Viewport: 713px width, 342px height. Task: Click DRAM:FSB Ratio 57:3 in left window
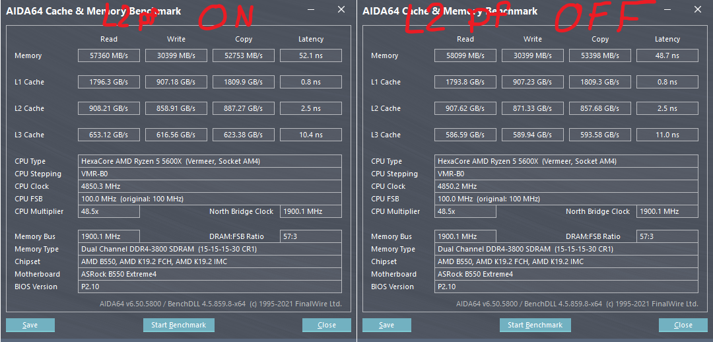pos(310,236)
